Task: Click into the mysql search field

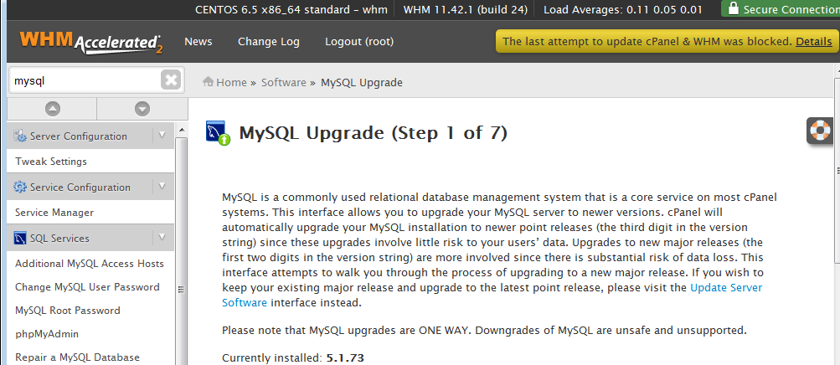Action: click(84, 80)
